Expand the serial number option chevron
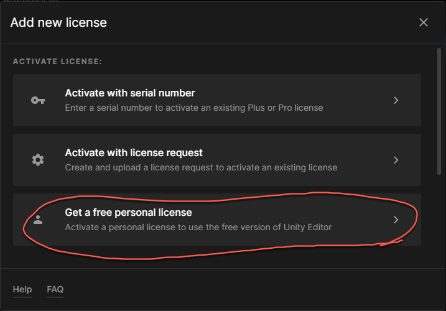This screenshot has height=311, width=446. tap(396, 100)
